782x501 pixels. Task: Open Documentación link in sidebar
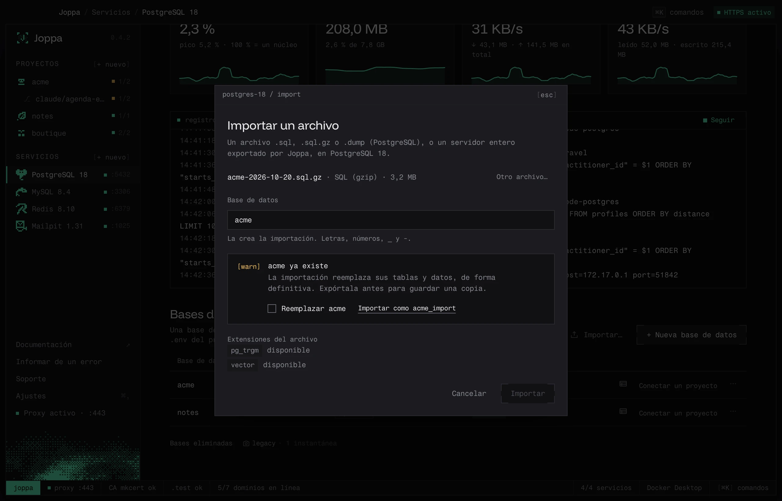(44, 345)
